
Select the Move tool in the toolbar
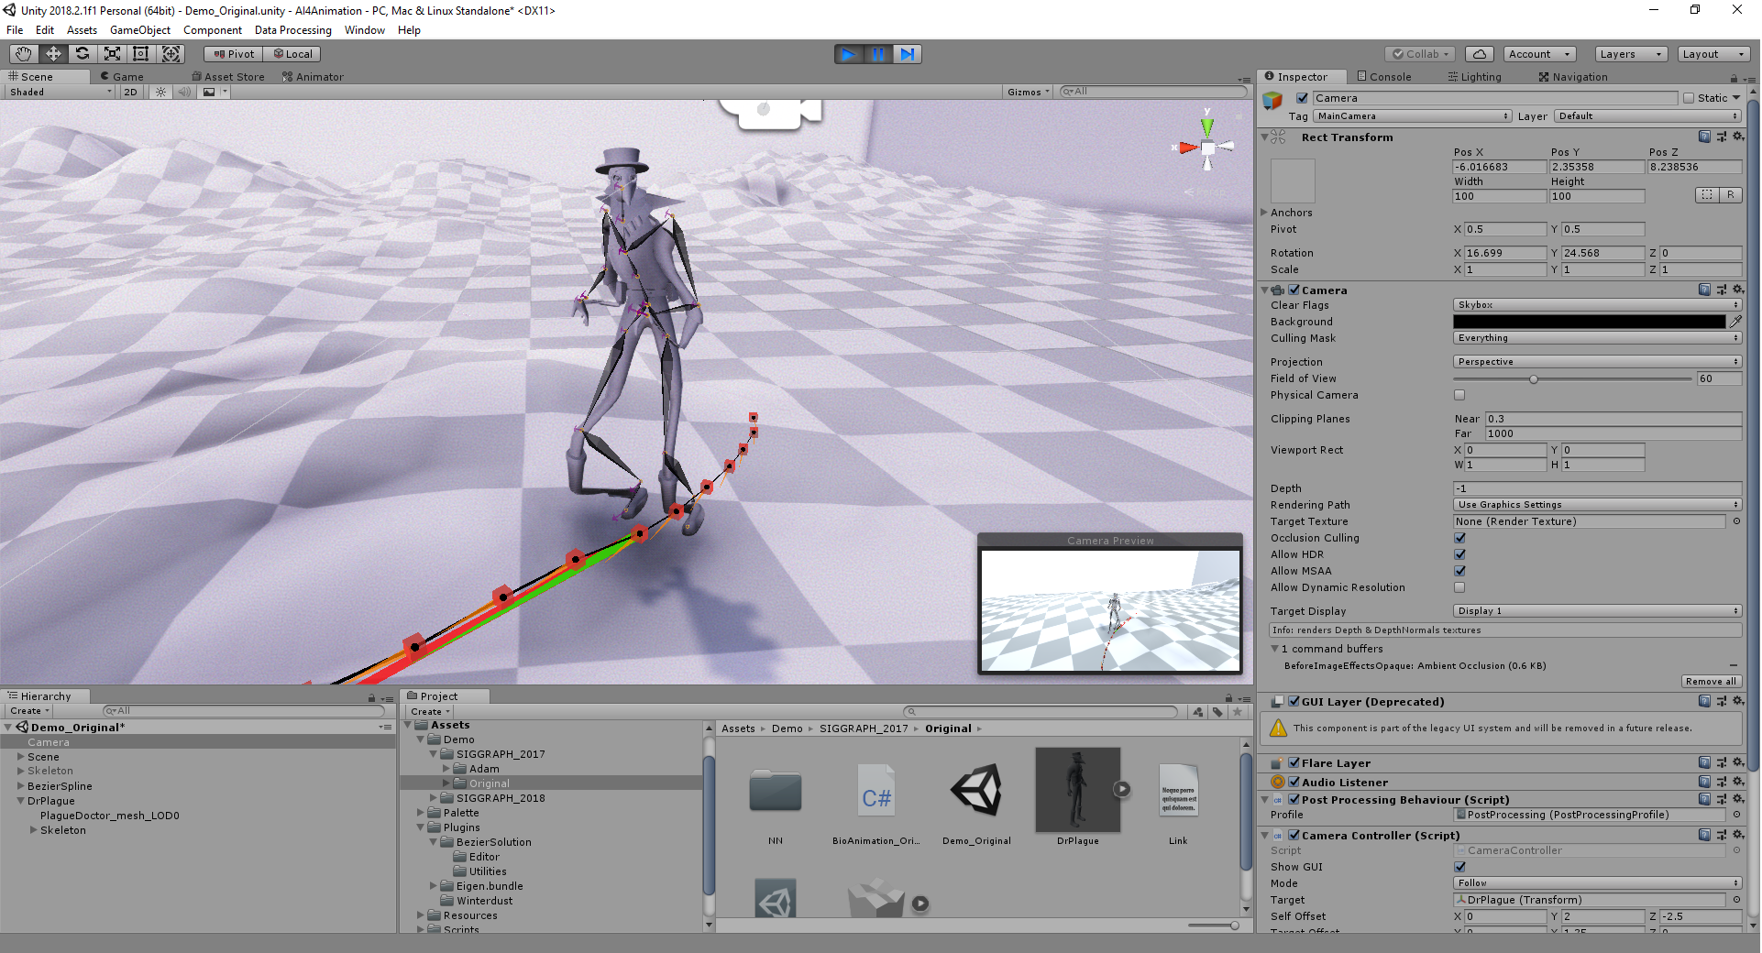(x=53, y=54)
